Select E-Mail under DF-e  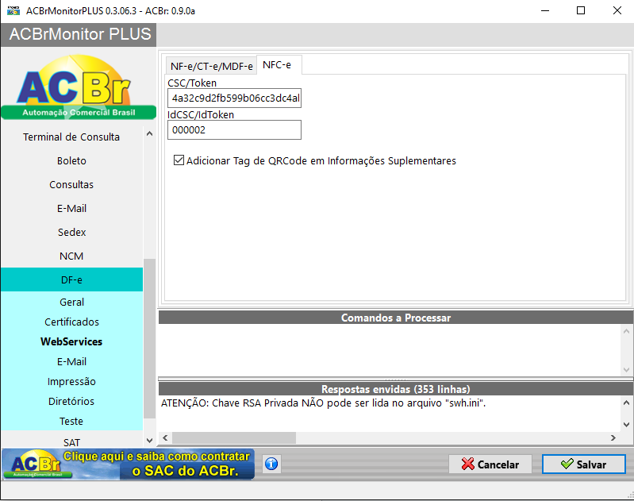(x=71, y=361)
